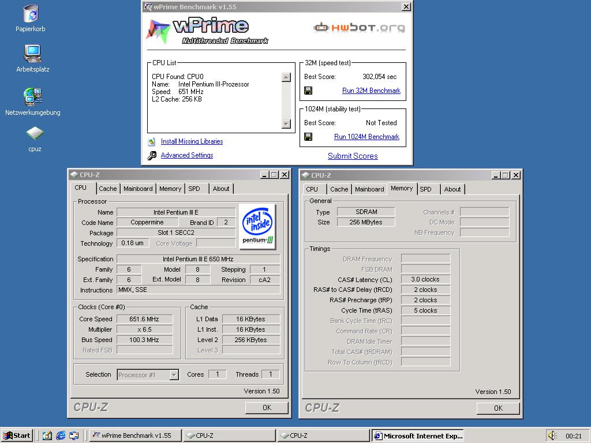Click the volume speaker tray icon
591x443 pixels.
552,436
